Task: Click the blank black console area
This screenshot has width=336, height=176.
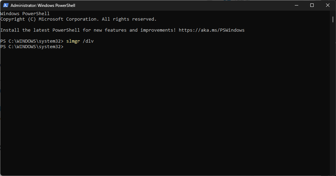Action: [x=165, y=112]
